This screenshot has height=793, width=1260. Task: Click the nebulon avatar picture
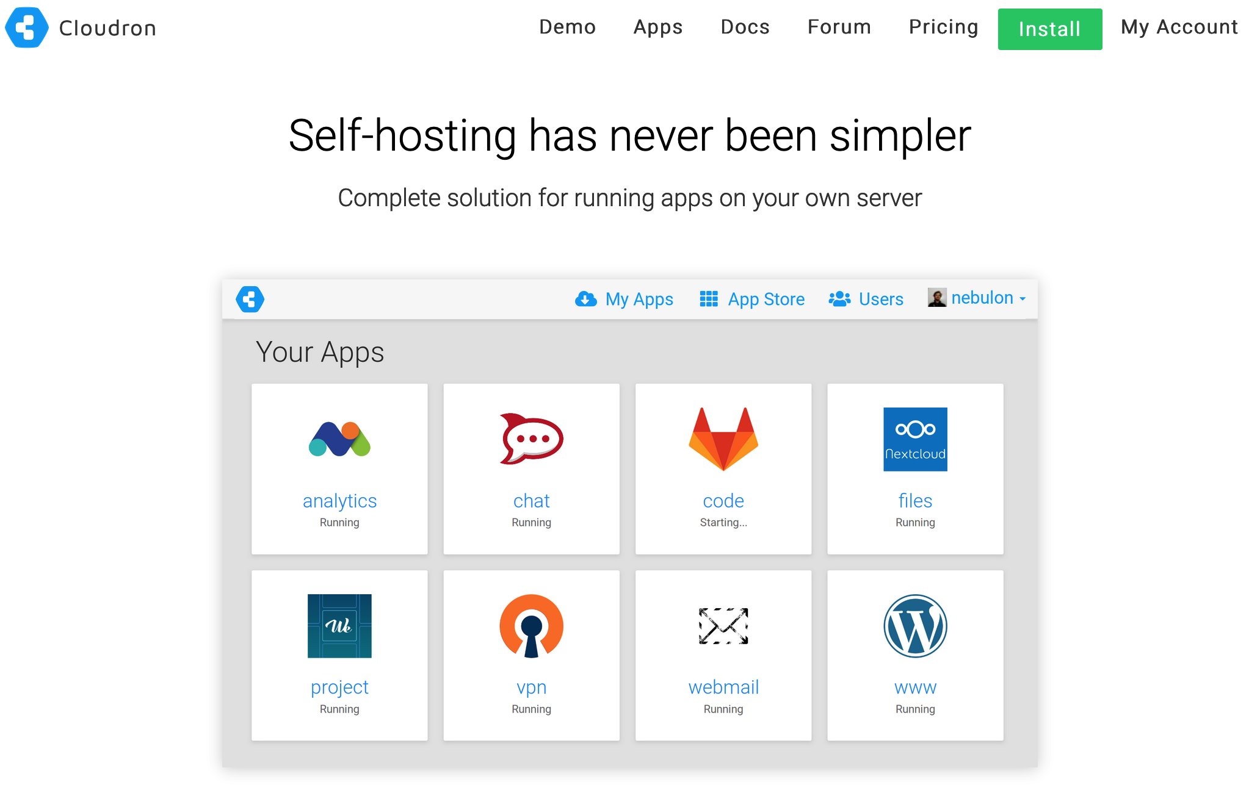936,298
